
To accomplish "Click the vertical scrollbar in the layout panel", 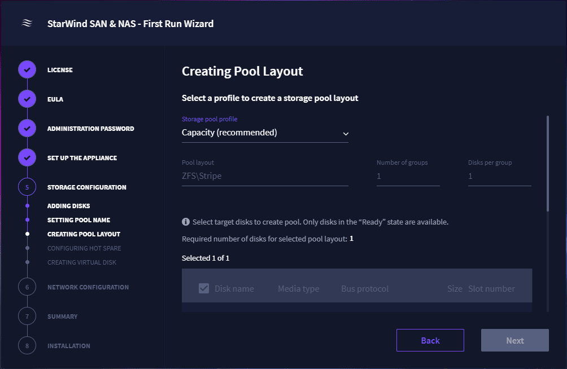I will (548, 164).
